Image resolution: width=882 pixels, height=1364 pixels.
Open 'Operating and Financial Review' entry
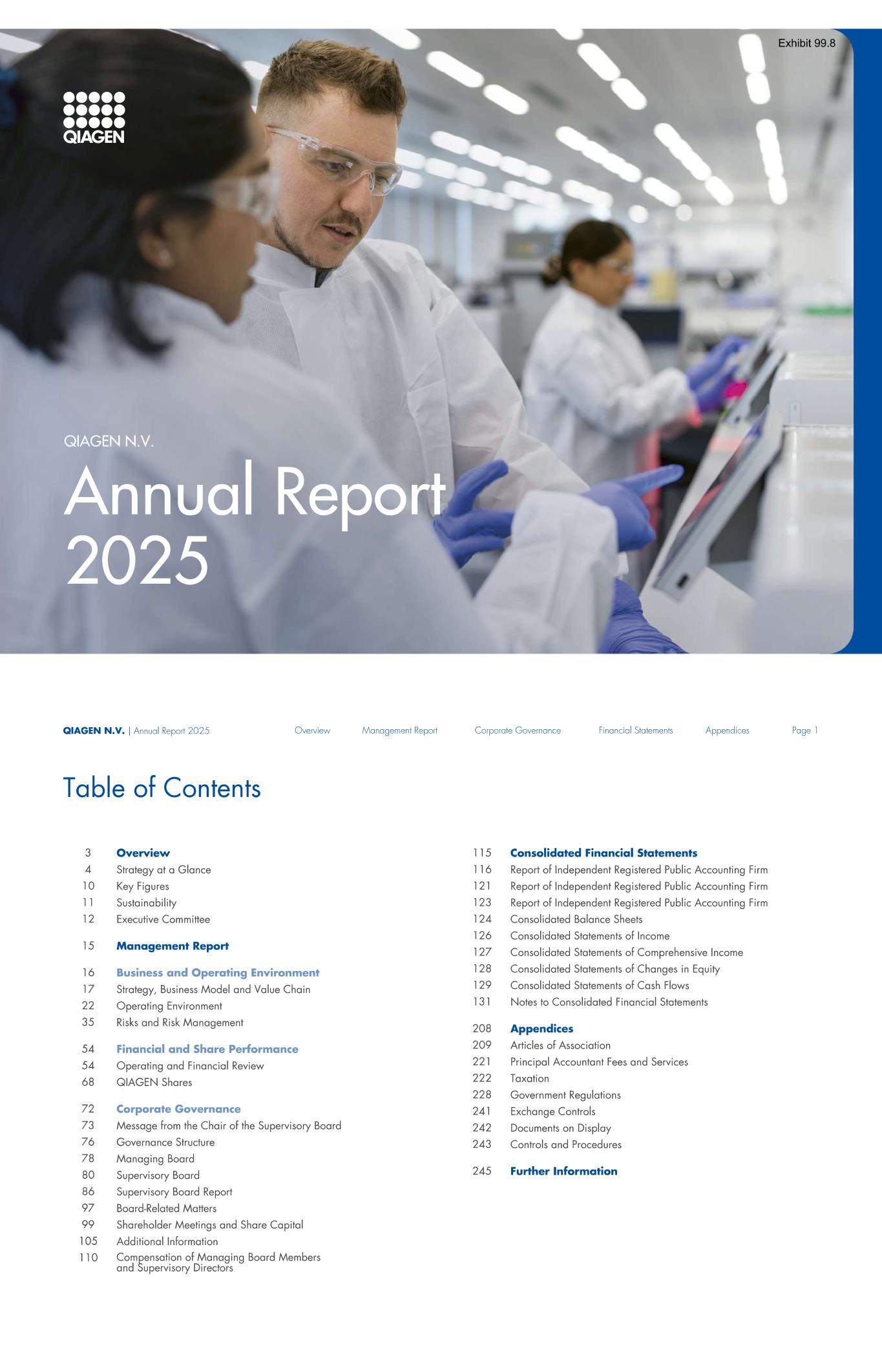[x=190, y=1066]
